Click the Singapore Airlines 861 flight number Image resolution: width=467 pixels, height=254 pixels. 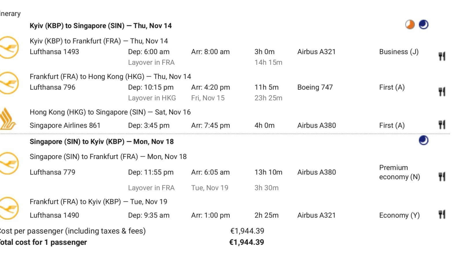click(x=65, y=125)
